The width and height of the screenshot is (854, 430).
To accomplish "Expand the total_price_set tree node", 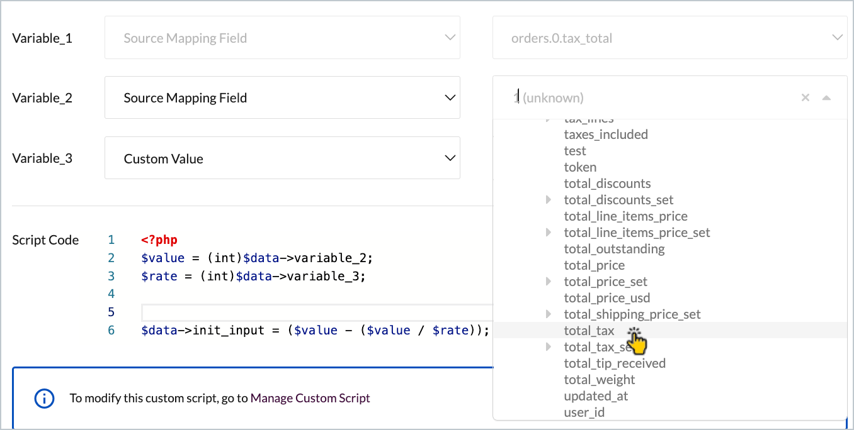I will click(x=549, y=282).
